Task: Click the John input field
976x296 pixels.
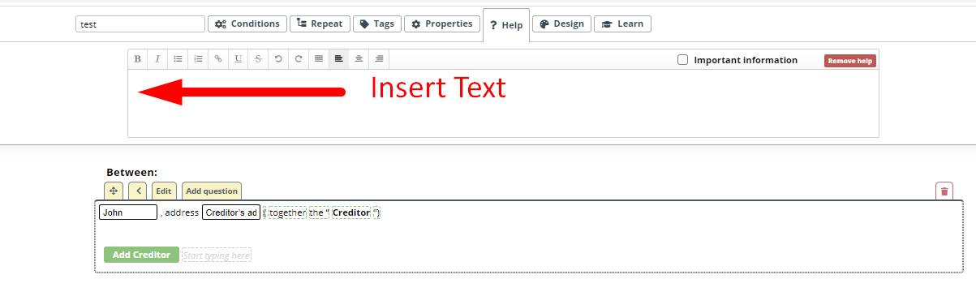Action: (x=128, y=212)
